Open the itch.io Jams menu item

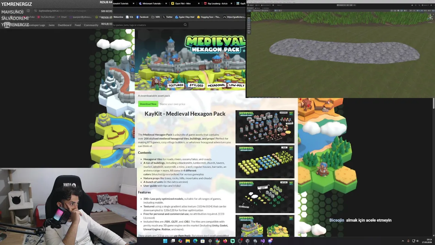[51, 25]
